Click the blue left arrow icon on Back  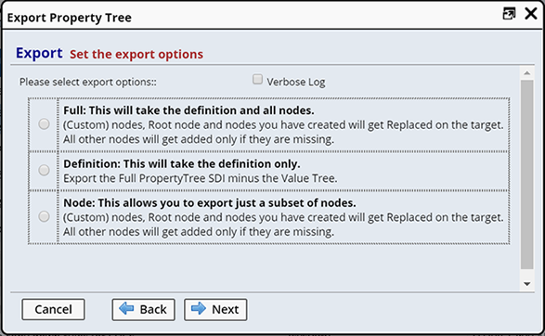pos(126,308)
